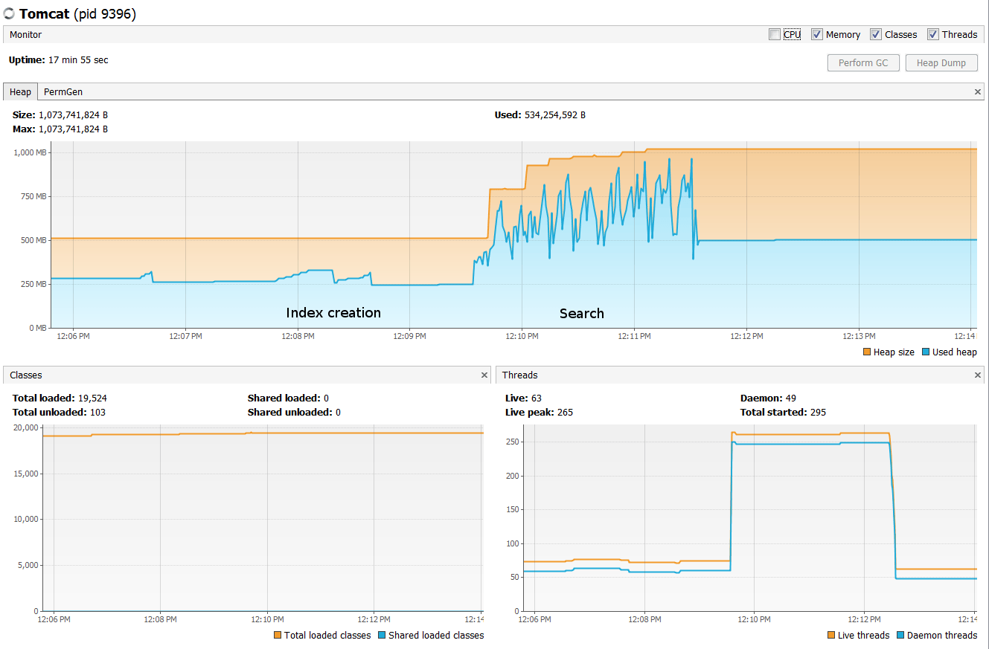Screen dimensions: 989x649
Task: Enable the CPU monitoring checkbox
Action: tap(774, 34)
